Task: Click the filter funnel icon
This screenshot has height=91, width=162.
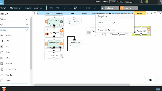Action: (155, 13)
